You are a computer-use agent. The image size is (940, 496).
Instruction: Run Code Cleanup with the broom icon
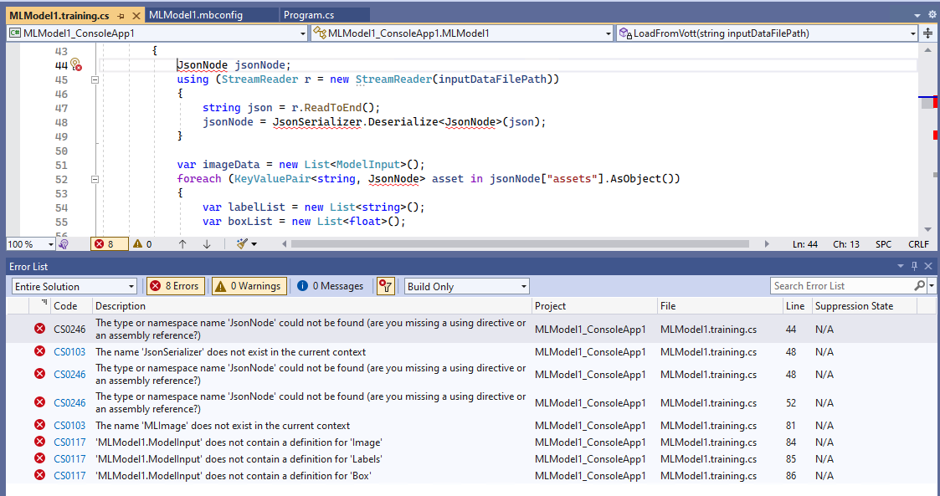pos(239,243)
